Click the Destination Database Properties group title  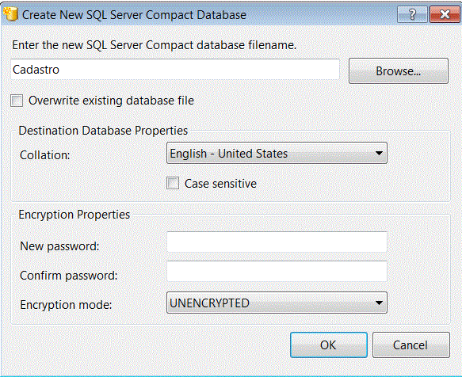(103, 131)
